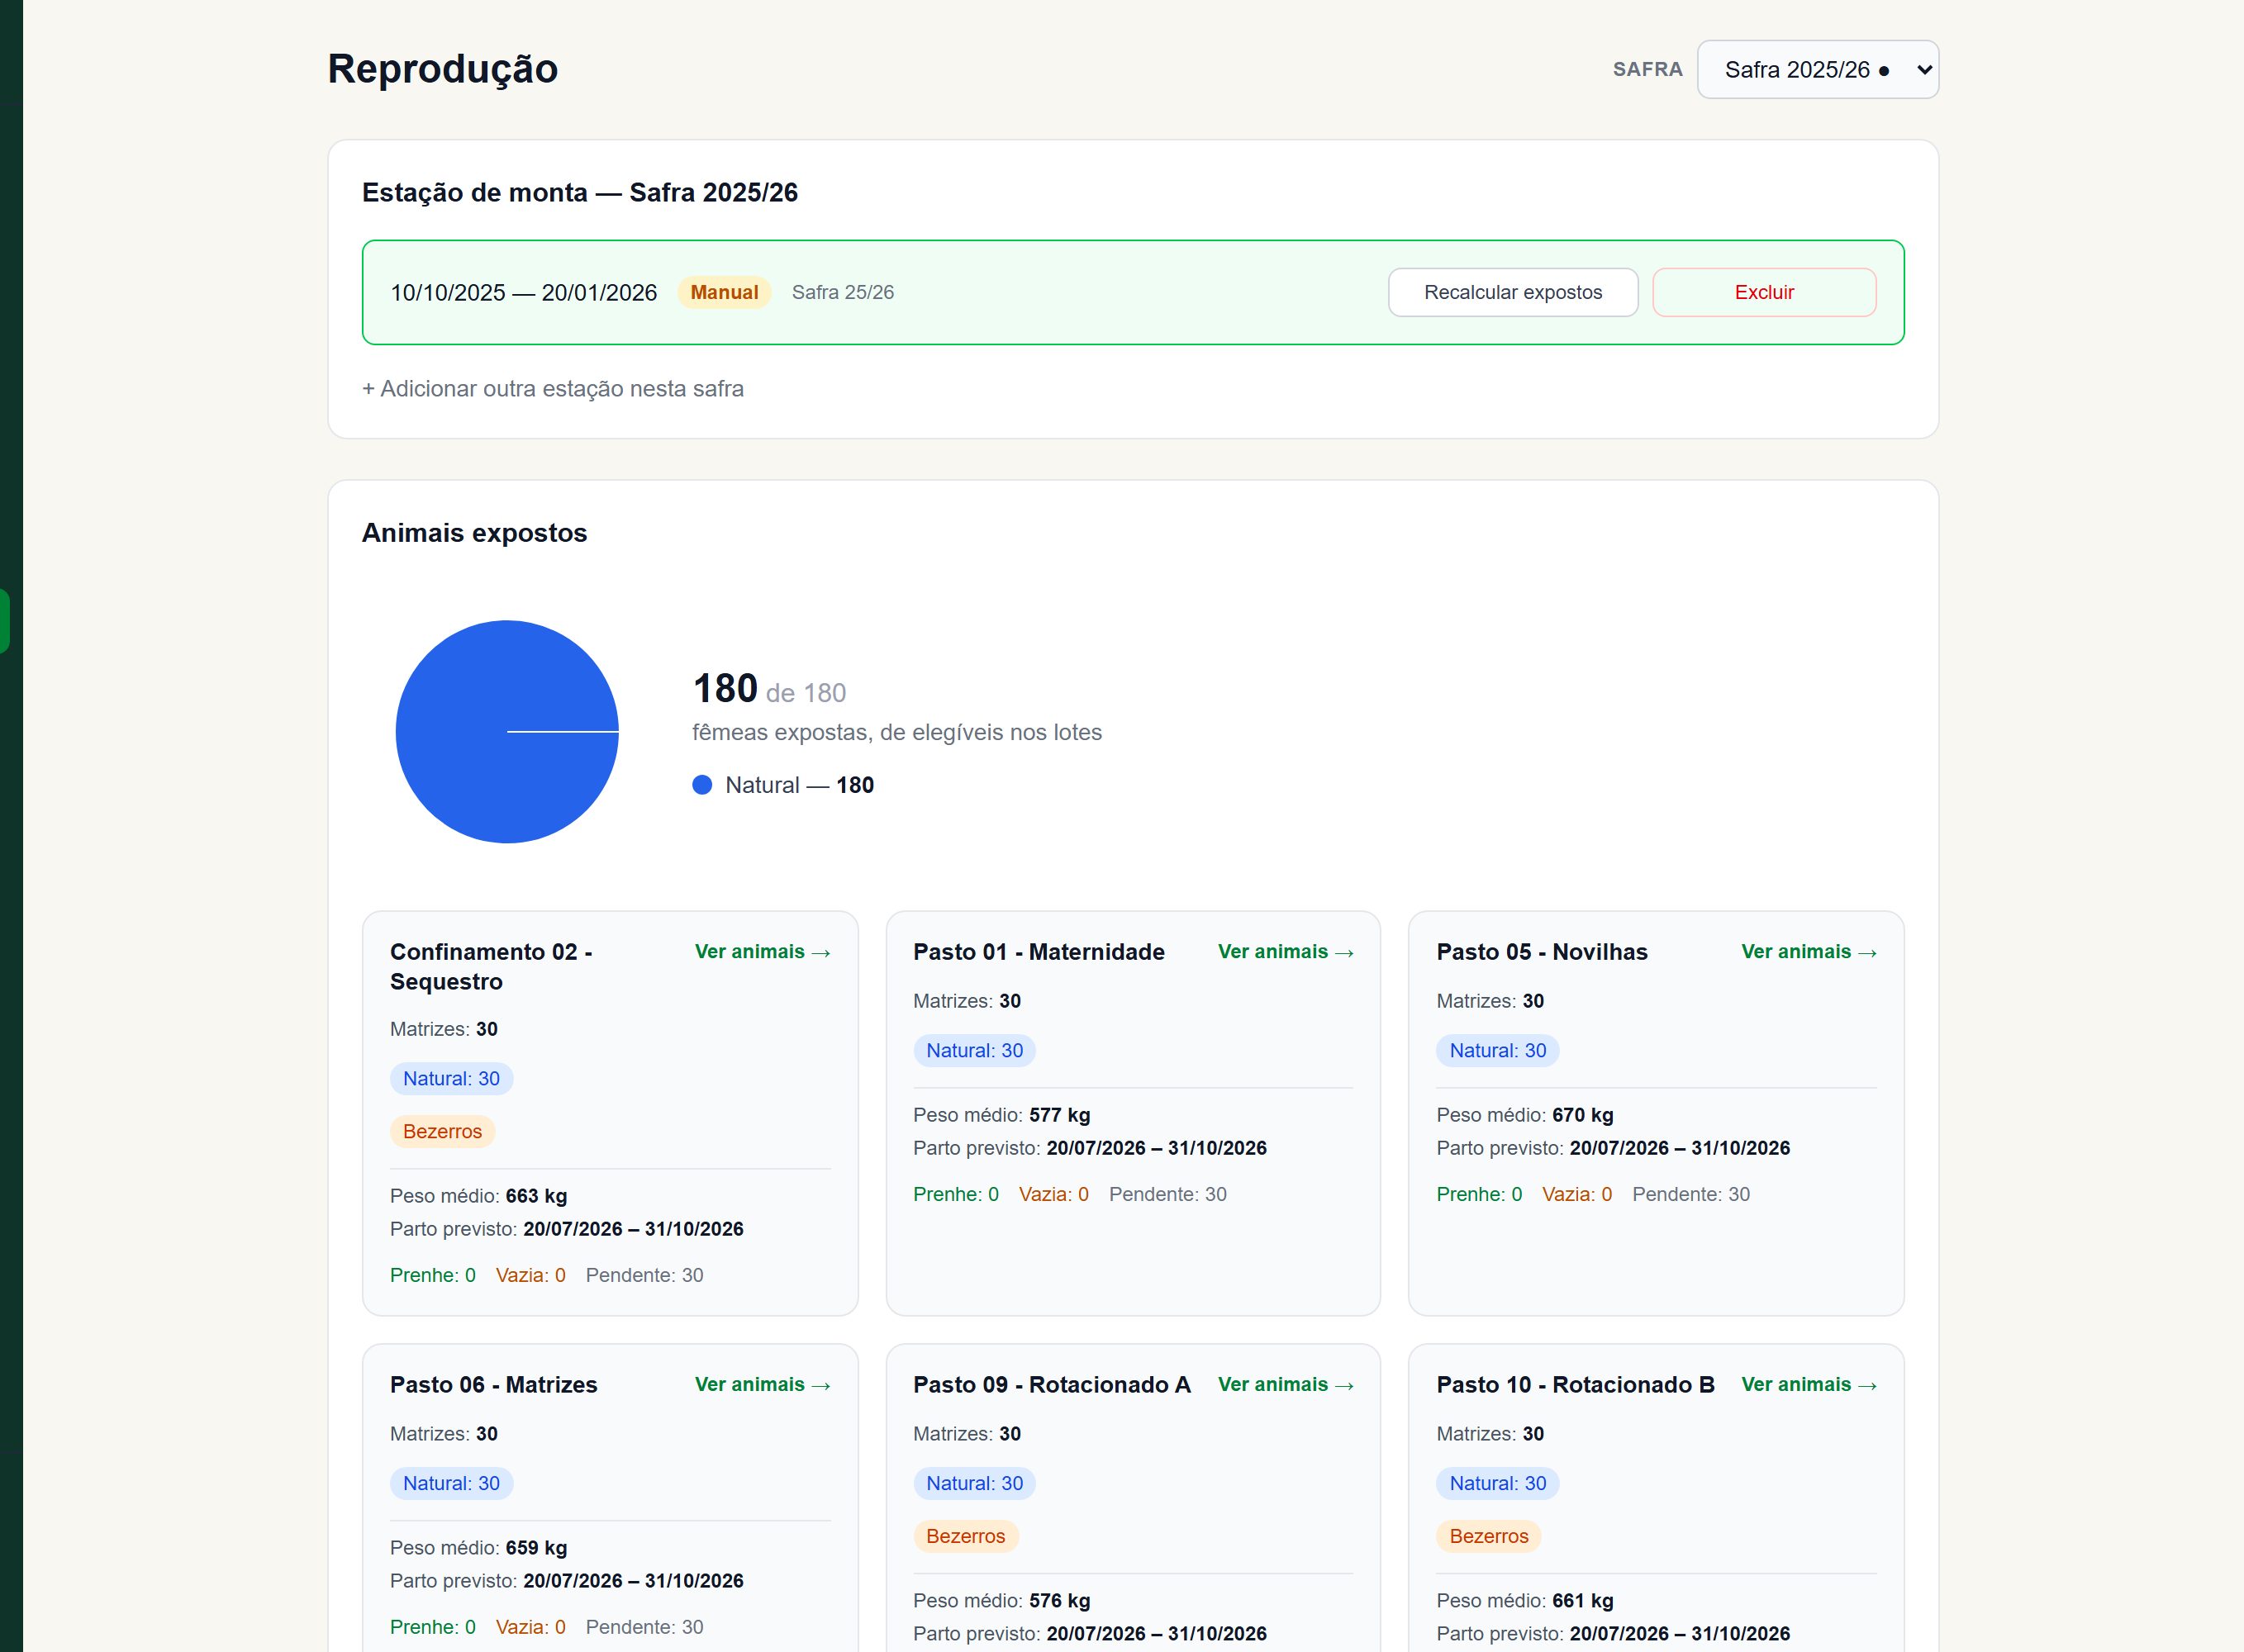Click Peso médio 576 kg in Pasto 09

pyautogui.click(x=1001, y=1601)
